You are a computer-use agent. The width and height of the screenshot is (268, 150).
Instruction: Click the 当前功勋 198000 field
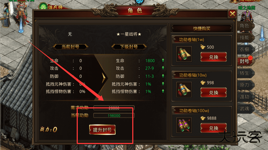point(114,115)
